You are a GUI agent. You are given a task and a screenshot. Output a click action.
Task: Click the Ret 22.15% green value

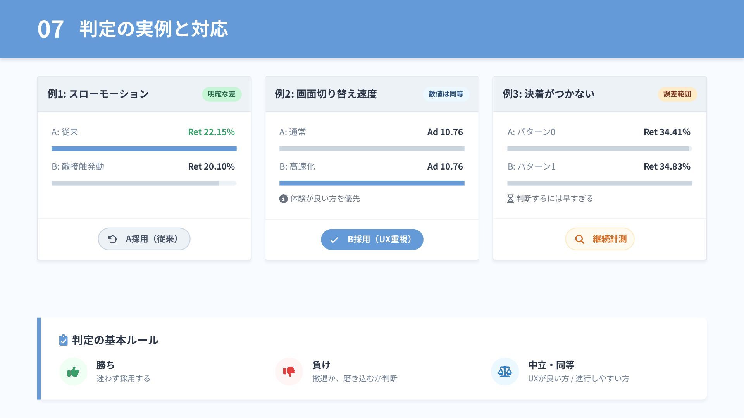tap(212, 132)
